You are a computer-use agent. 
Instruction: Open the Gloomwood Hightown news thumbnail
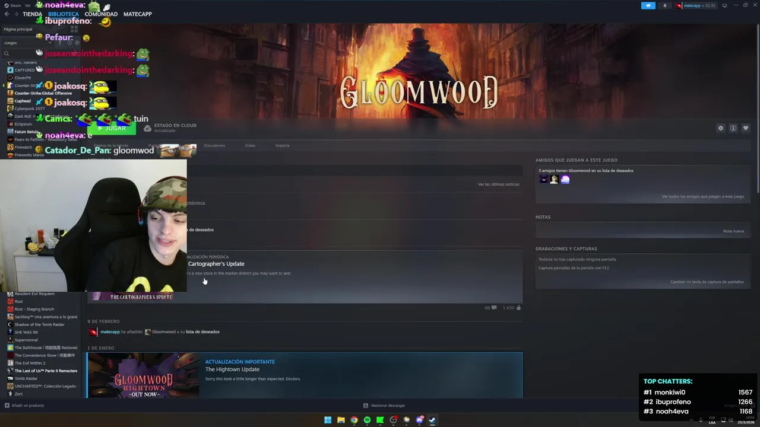click(x=143, y=375)
